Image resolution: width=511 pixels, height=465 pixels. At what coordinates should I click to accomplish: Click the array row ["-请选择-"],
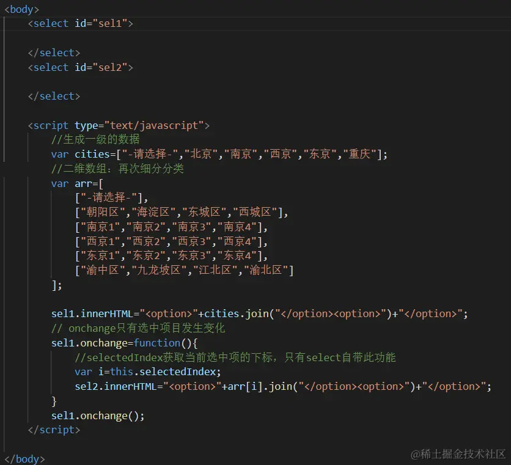coord(111,197)
